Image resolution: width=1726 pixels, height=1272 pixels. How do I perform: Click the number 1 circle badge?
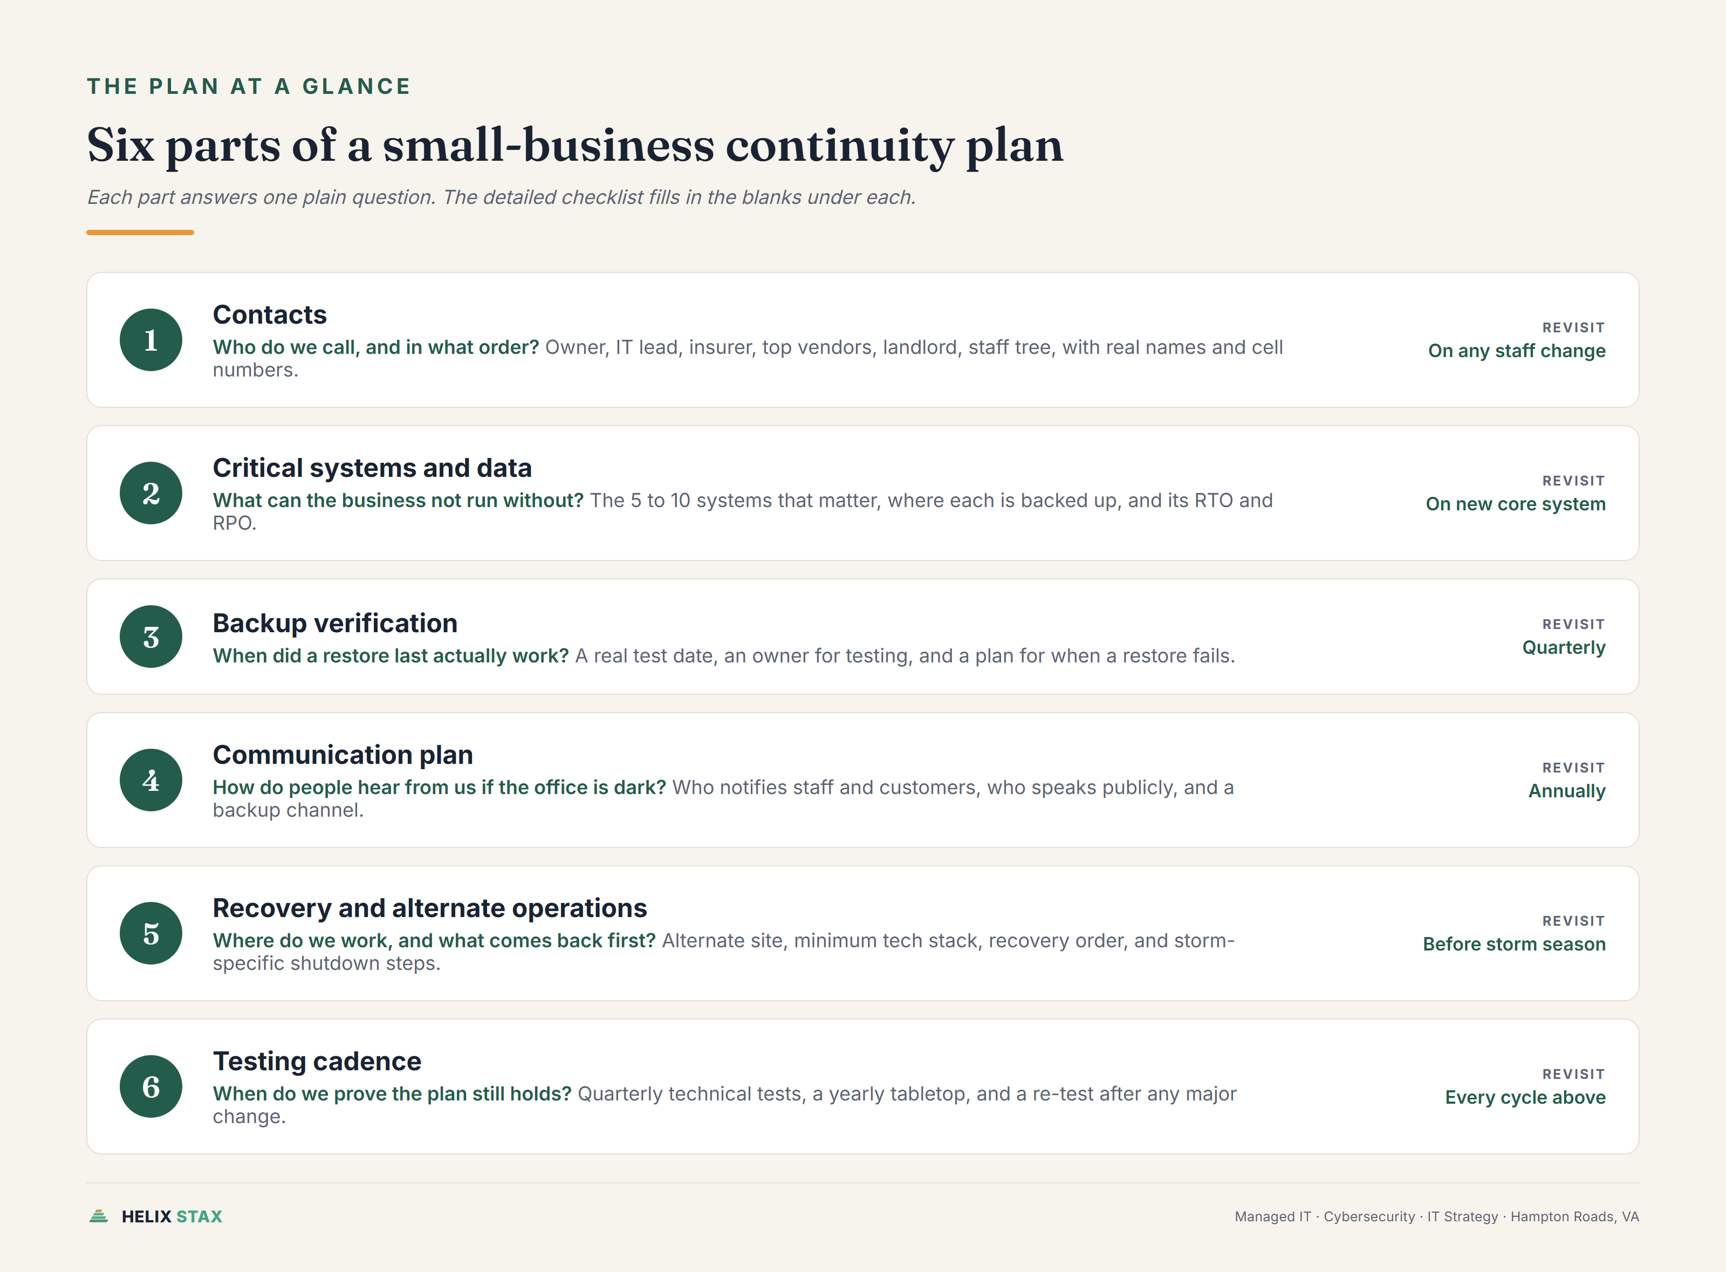click(x=151, y=339)
